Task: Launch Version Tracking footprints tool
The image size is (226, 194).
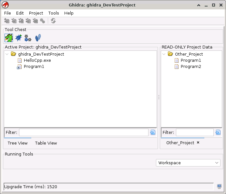Action: click(38, 38)
